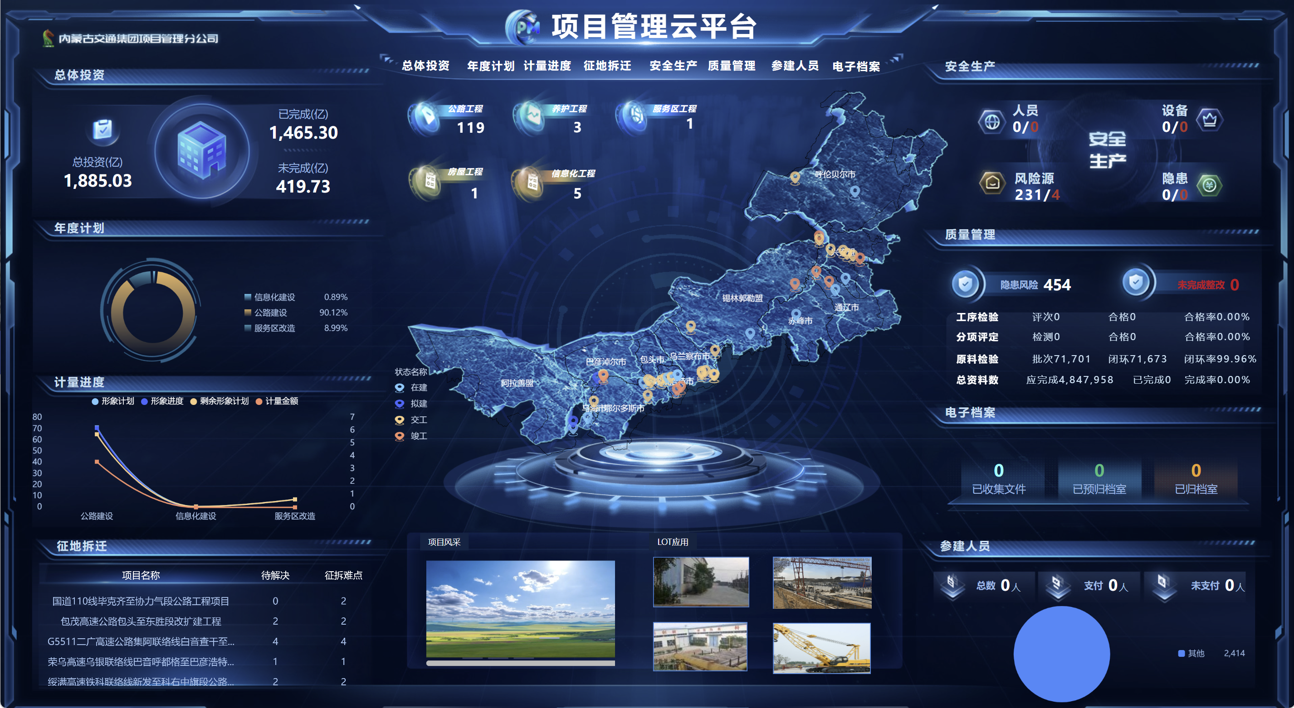
Task: Click the 其他 pie legend color swatch
Action: point(1181,653)
